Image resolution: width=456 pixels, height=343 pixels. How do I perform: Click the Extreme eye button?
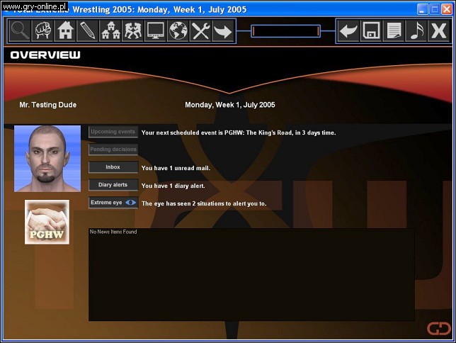click(x=113, y=203)
